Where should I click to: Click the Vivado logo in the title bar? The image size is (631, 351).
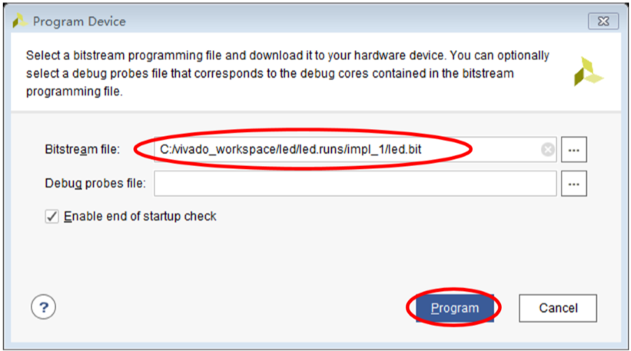click(20, 21)
